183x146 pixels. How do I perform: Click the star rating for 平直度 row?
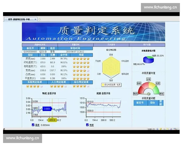[x=81, y=78]
